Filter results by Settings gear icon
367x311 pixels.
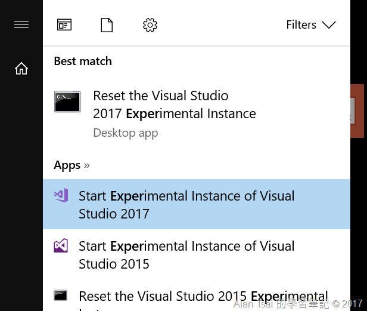[x=150, y=25]
